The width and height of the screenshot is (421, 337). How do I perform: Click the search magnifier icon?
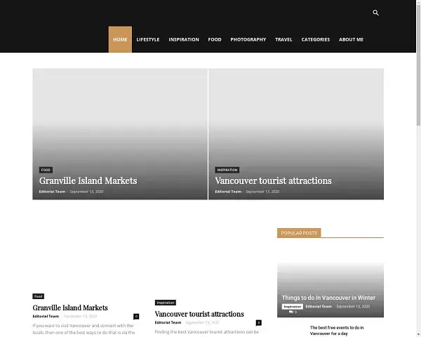(375, 13)
